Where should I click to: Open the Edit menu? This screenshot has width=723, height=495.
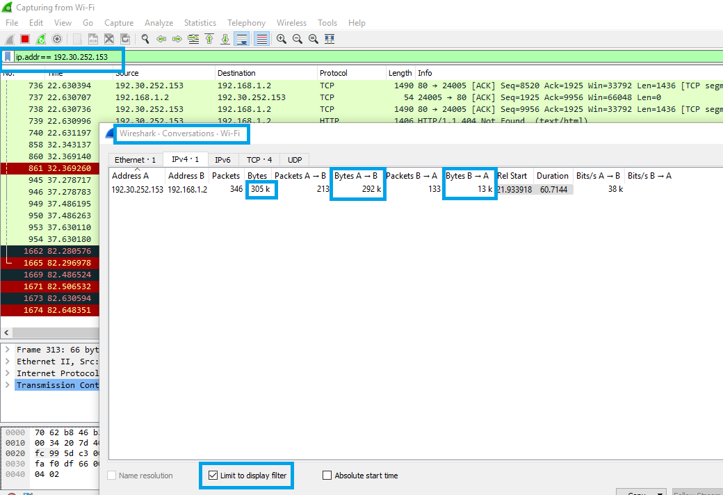pos(36,23)
